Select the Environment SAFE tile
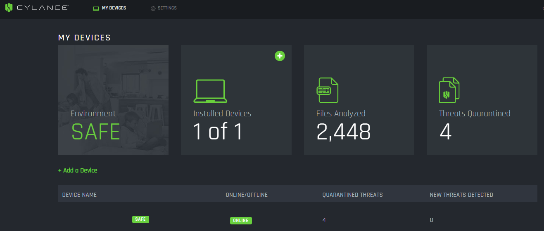Screen dimensions: 544x231 [x=113, y=100]
